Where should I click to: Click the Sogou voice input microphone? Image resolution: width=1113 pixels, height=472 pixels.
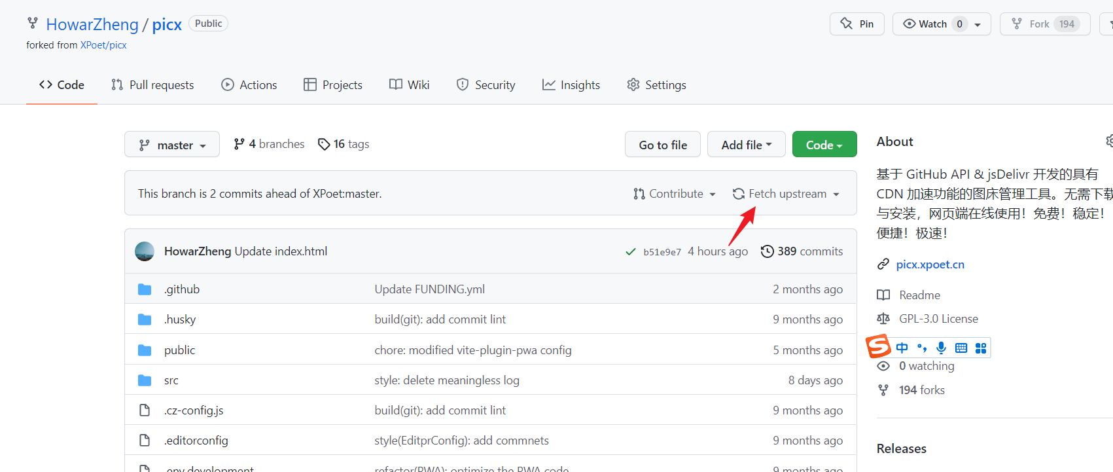(x=942, y=348)
